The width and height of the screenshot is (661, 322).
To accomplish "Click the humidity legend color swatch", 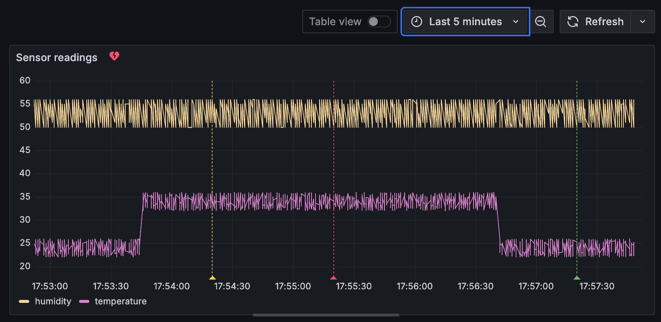I will (x=24, y=301).
